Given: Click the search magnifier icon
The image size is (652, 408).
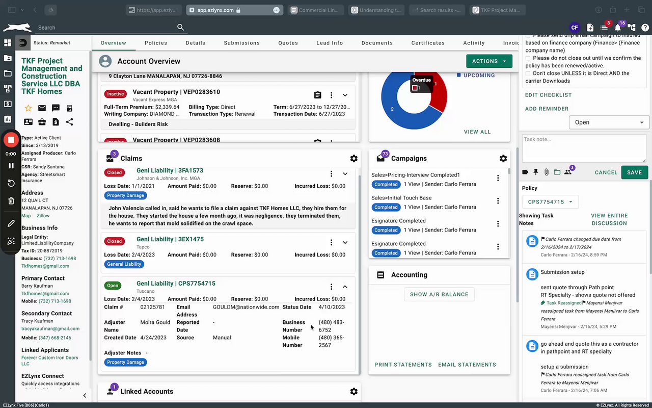Looking at the screenshot, I should tap(180, 28).
